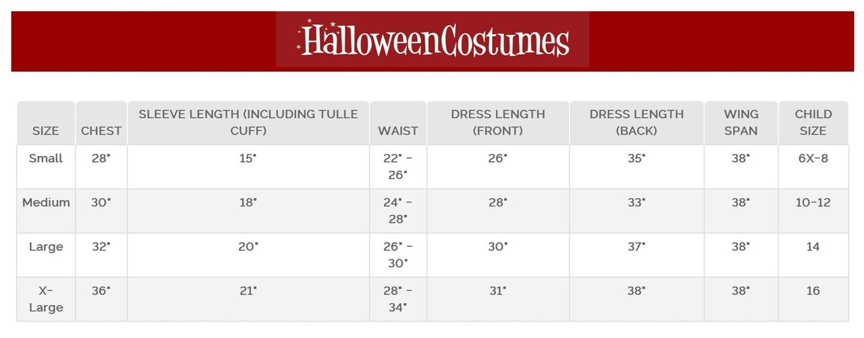Click the Dress Length (Back) header

(637, 122)
